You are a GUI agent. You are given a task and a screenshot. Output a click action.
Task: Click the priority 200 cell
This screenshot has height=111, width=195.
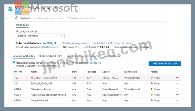[x=16, y=83]
